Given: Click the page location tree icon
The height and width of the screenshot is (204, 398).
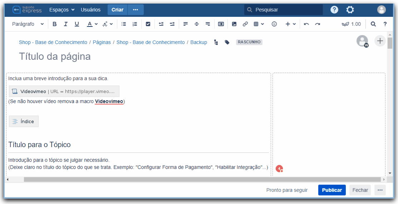Looking at the screenshot, I should click(x=216, y=43).
